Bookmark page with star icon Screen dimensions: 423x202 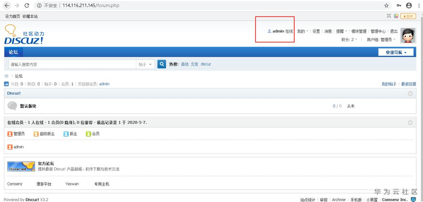[x=386, y=5]
